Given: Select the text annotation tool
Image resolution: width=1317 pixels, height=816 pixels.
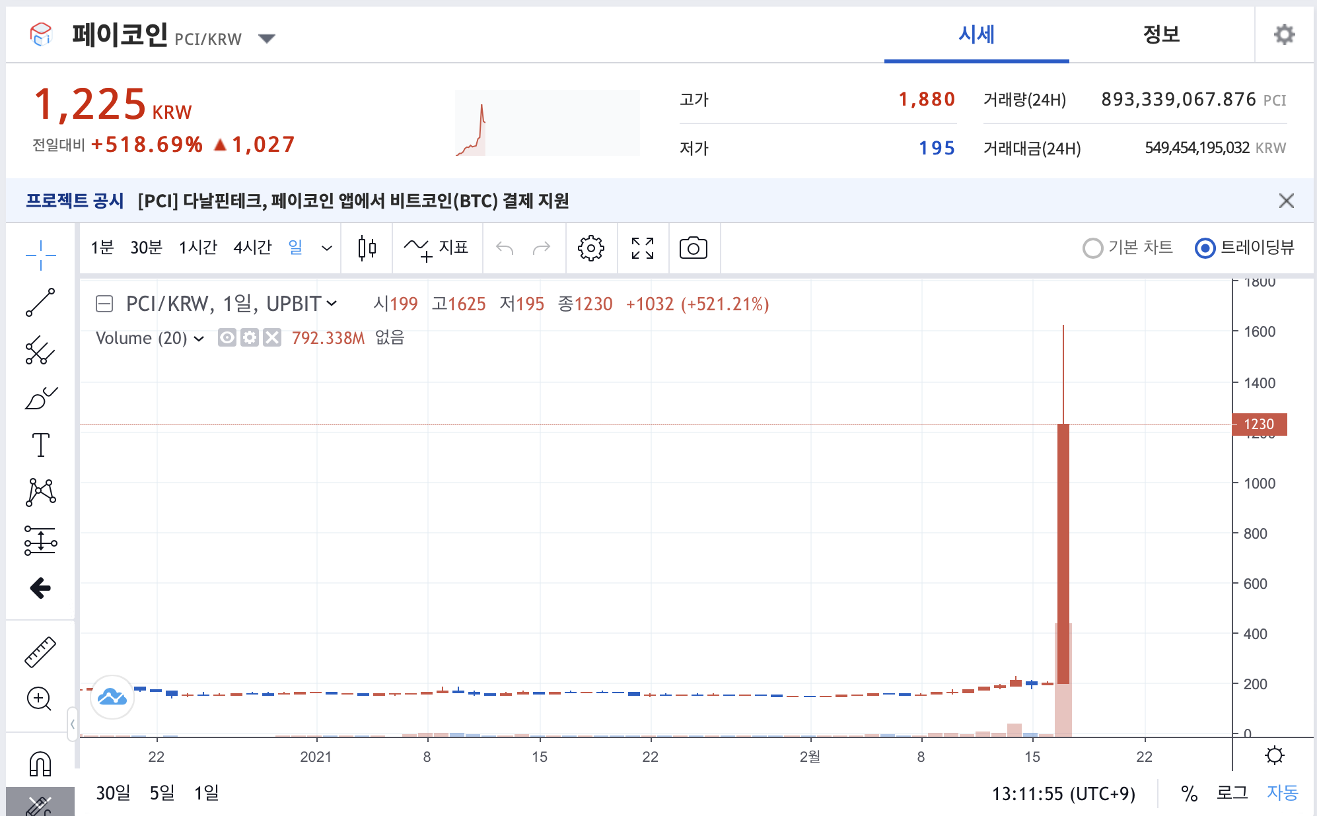Looking at the screenshot, I should tap(41, 445).
